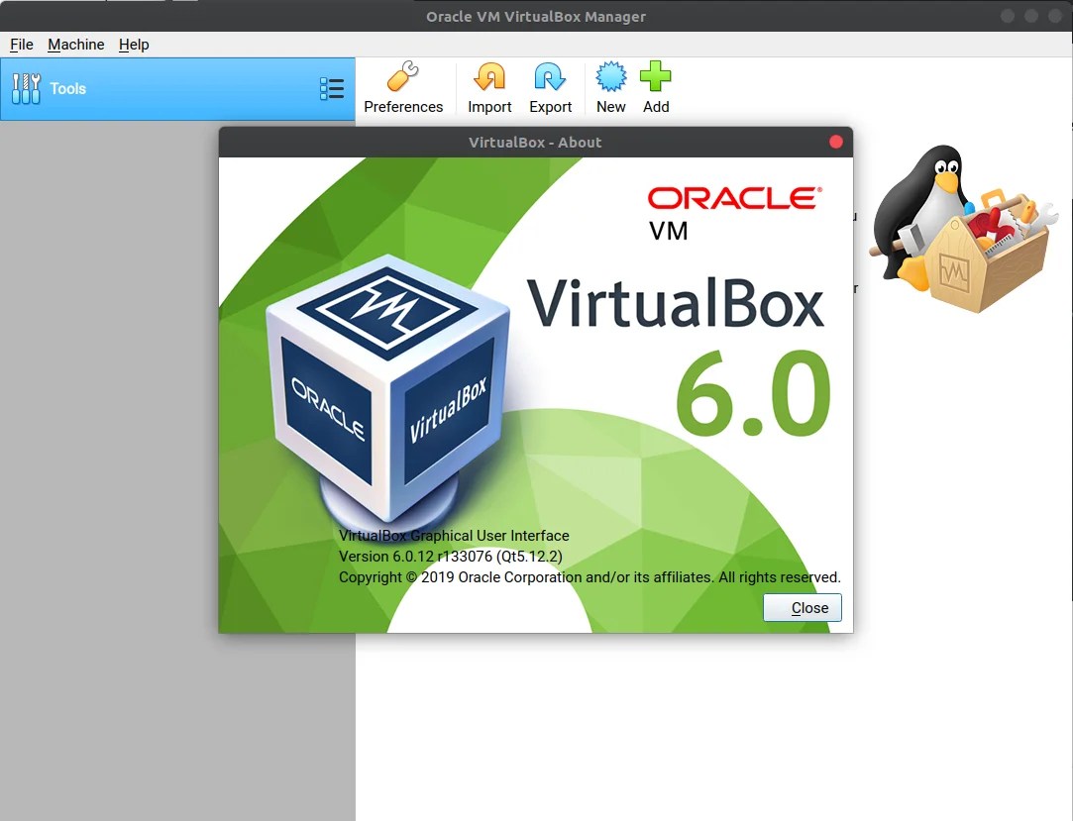This screenshot has width=1073, height=821.
Task: Open the File menu
Action: tap(21, 45)
